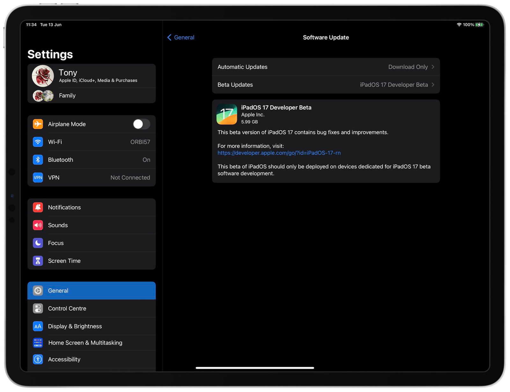
Task: Tap the VPN Not Connected status
Action: [x=130, y=178]
